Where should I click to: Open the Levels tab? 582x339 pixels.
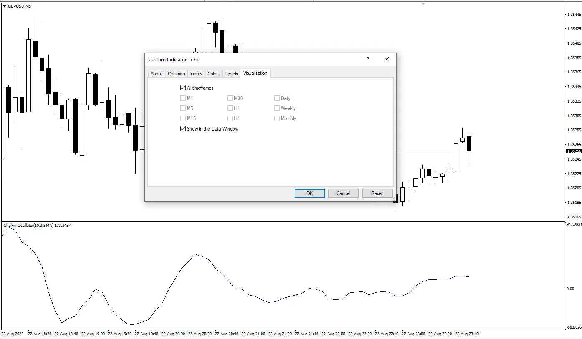pyautogui.click(x=232, y=74)
